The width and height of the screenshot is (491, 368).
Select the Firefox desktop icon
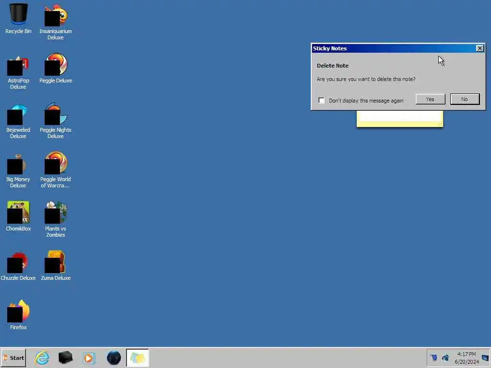(x=18, y=315)
